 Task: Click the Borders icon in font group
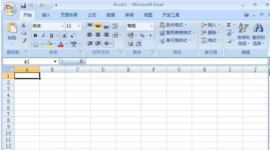click(36, 44)
